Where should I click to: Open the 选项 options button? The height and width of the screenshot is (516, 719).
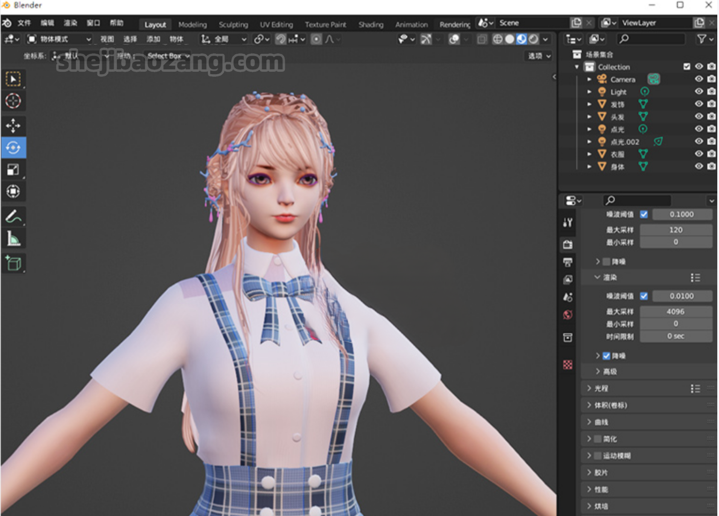[x=539, y=56]
